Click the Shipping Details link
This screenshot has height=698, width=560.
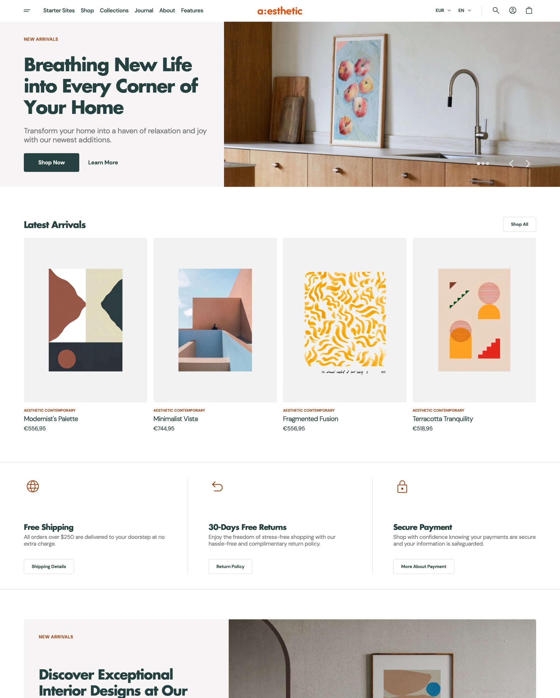48,566
